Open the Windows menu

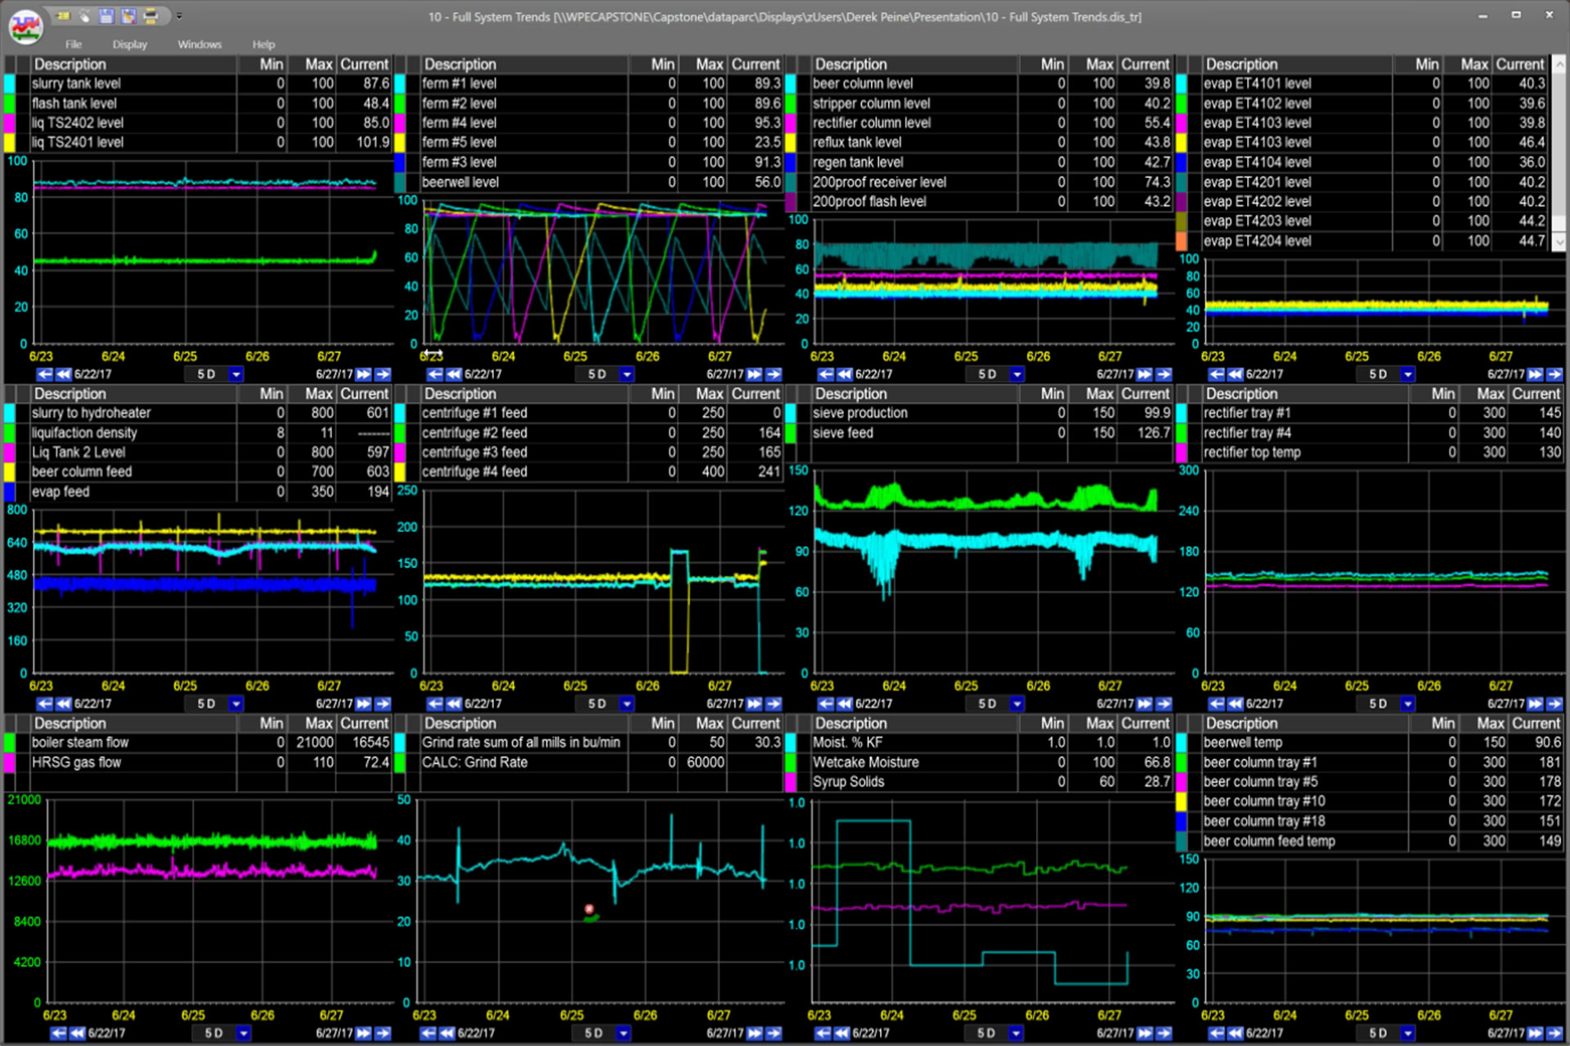[x=200, y=44]
